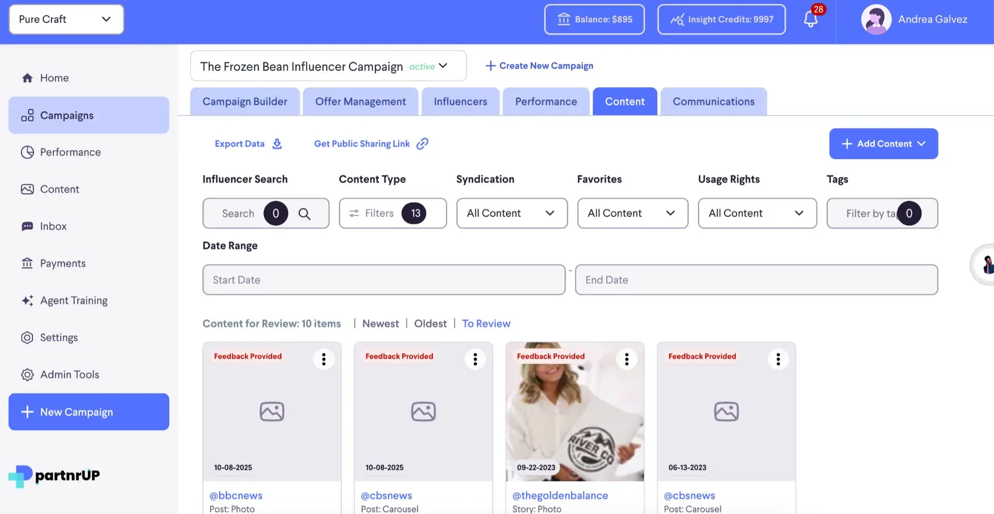Open the Influencers tab

tap(460, 101)
